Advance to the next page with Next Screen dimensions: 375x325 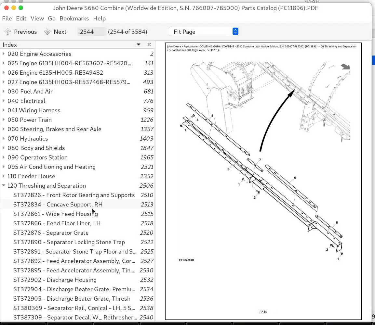[56, 32]
